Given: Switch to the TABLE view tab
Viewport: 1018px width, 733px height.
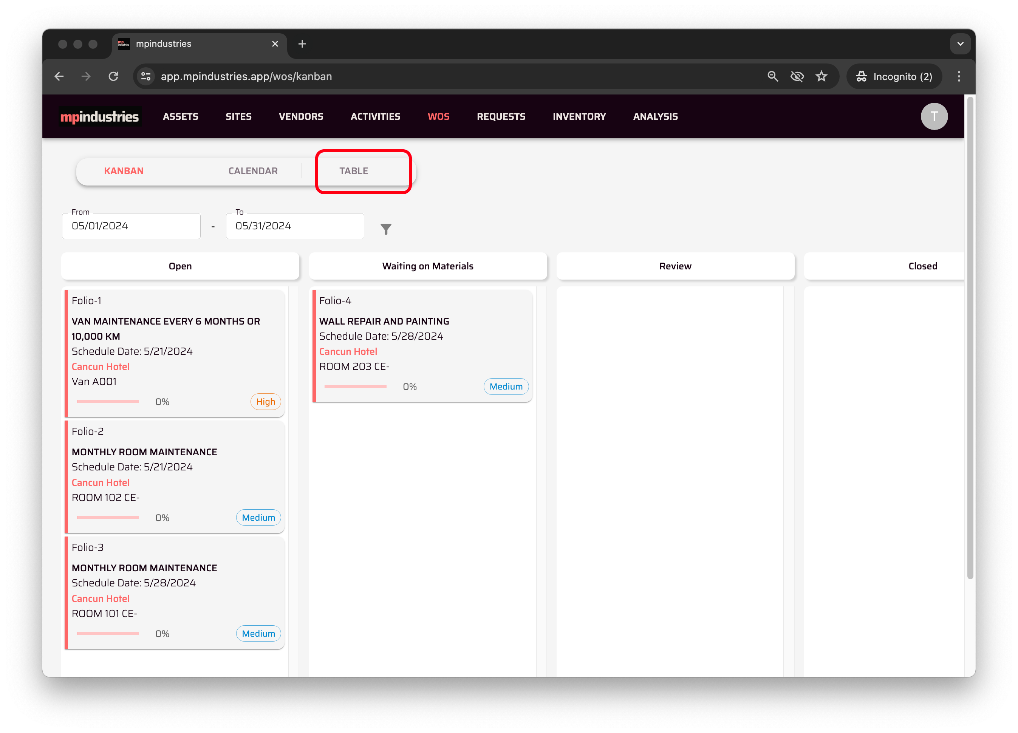Looking at the screenshot, I should click(354, 171).
